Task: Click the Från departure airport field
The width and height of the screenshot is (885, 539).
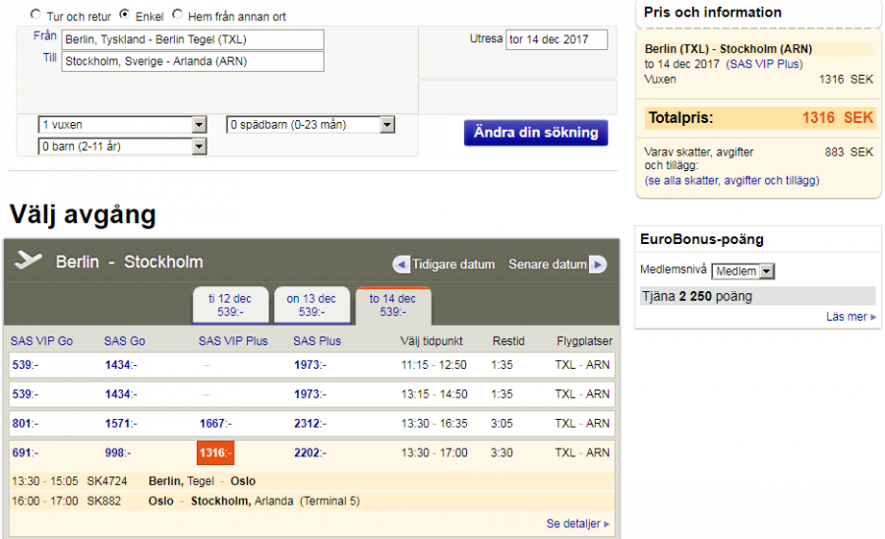Action: tap(193, 39)
